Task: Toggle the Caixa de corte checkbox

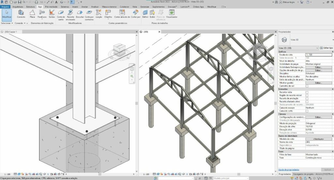Action: click(307, 111)
